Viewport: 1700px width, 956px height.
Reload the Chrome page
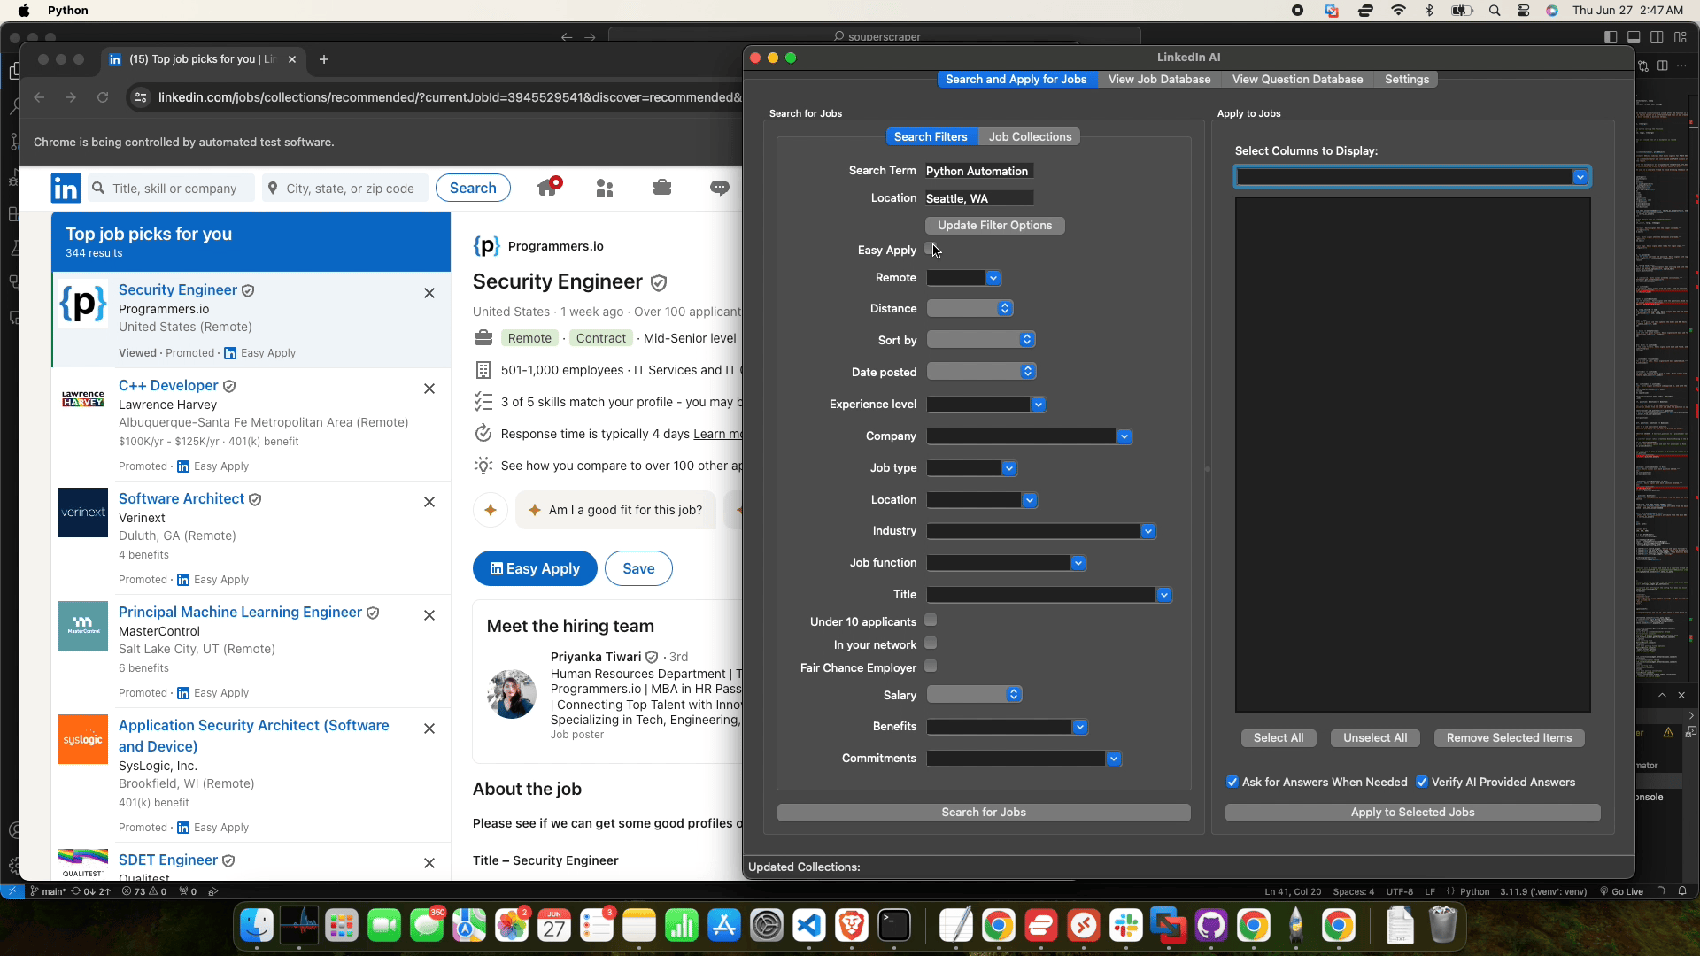[x=103, y=97]
